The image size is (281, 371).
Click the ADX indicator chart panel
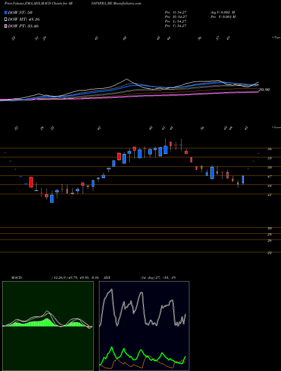144,326
